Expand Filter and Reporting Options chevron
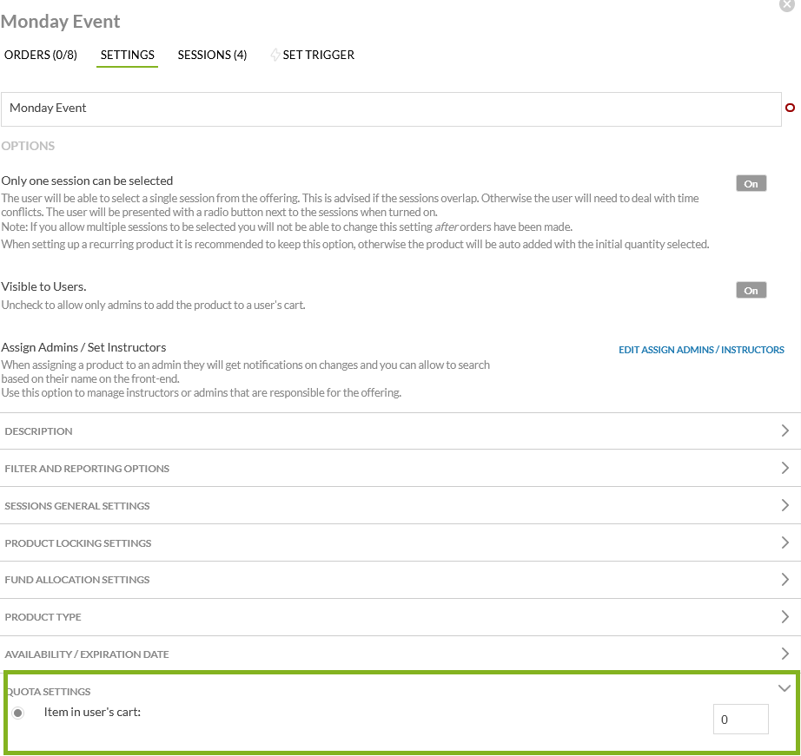Screen dimensions: 801x756 [784, 468]
